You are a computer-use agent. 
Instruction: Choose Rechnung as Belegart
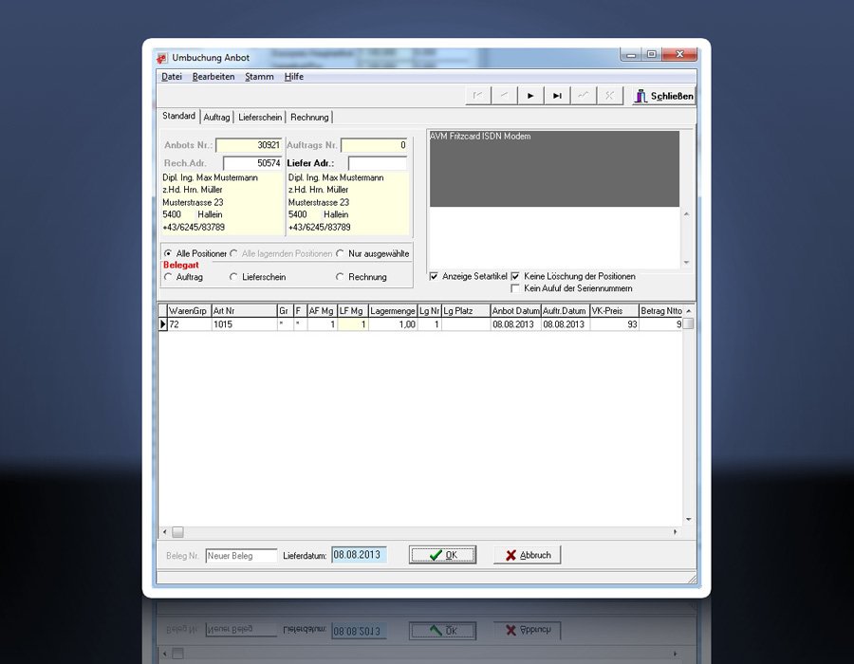(x=340, y=277)
